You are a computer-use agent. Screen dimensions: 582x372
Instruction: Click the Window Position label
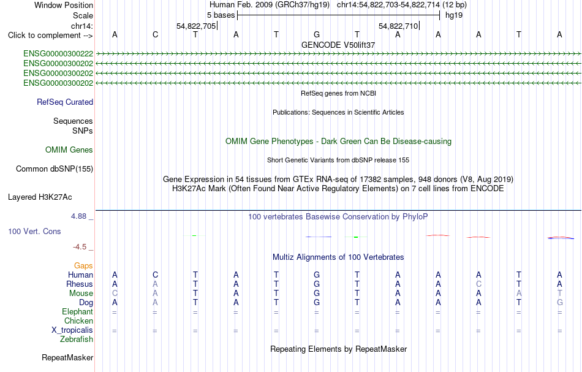pyautogui.click(x=64, y=5)
